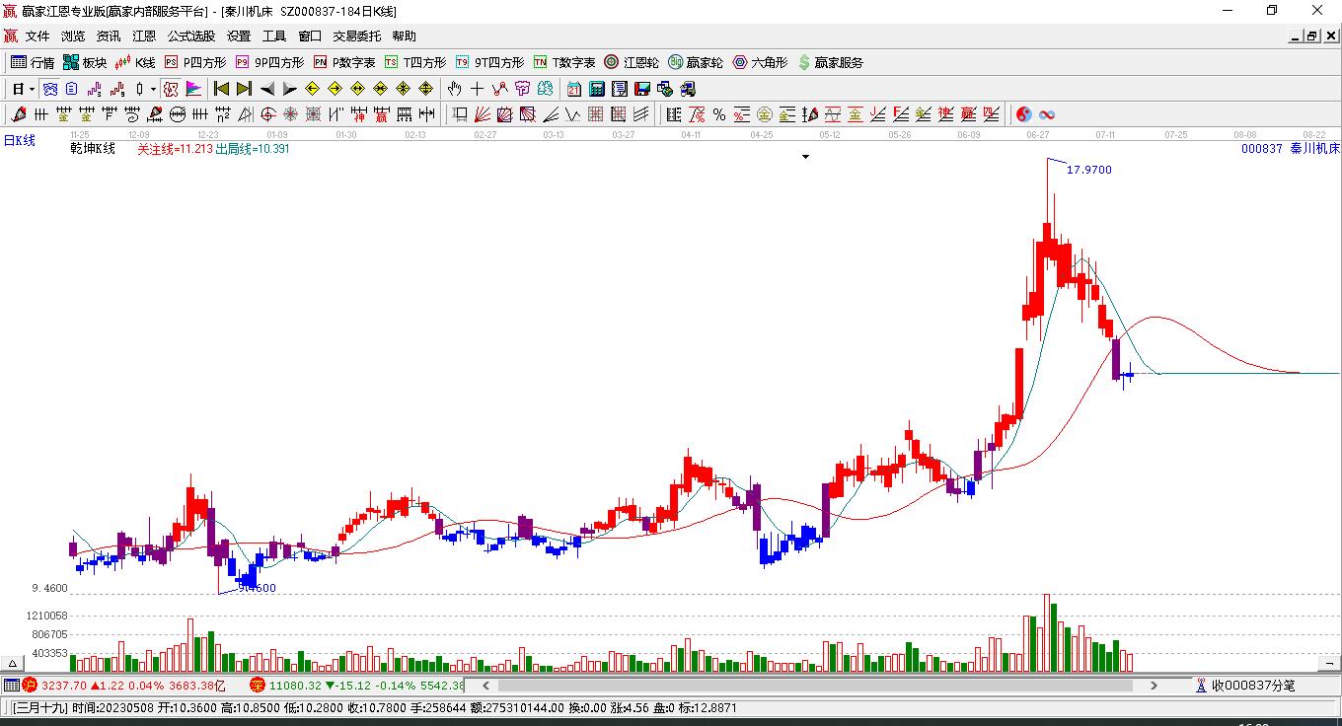1342x726 pixels.
Task: Click the 000837 秦川机床 stock name
Action: (1291, 149)
